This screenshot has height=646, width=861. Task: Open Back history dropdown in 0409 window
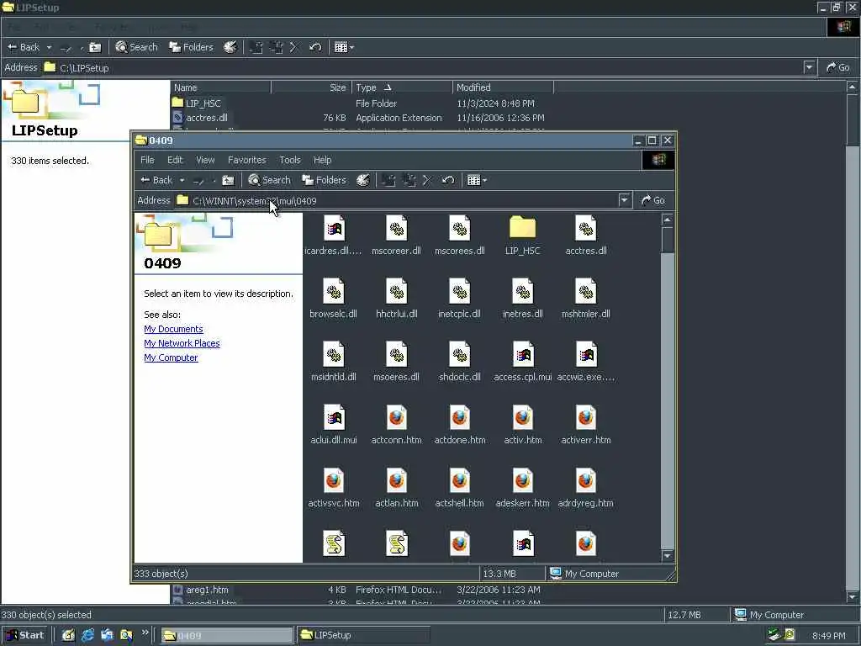(182, 180)
